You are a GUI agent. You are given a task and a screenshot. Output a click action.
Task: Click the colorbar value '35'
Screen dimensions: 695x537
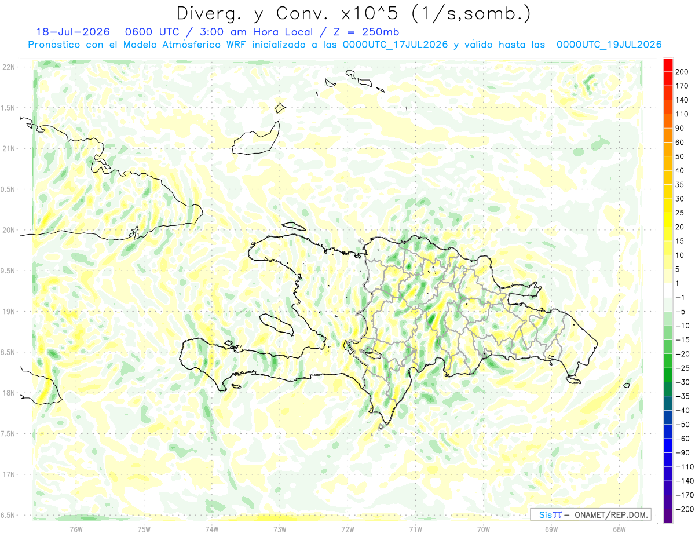pyautogui.click(x=681, y=185)
